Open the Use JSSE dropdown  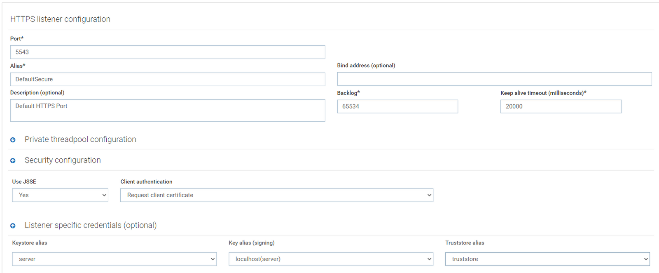tap(60, 195)
